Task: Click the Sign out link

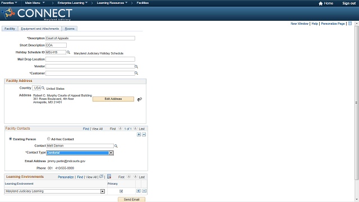Action: [x=349, y=3]
